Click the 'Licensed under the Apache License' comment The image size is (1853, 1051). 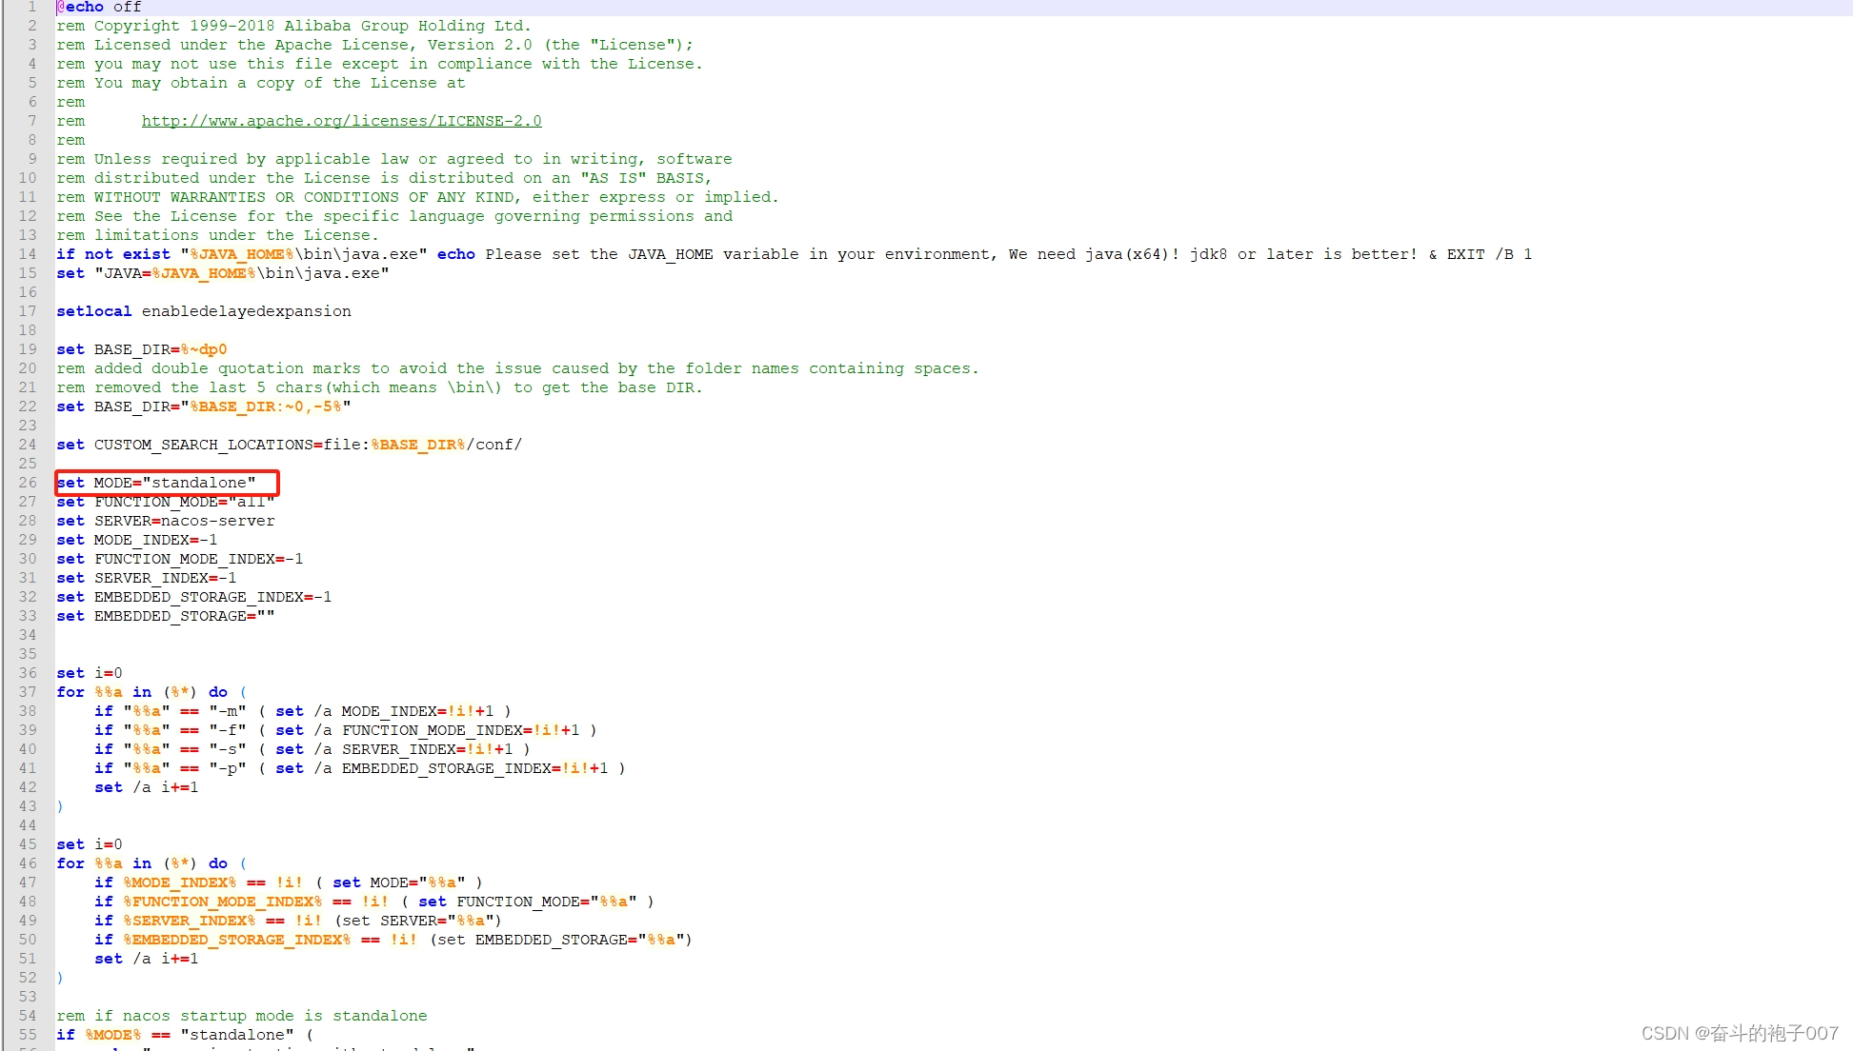(x=374, y=45)
